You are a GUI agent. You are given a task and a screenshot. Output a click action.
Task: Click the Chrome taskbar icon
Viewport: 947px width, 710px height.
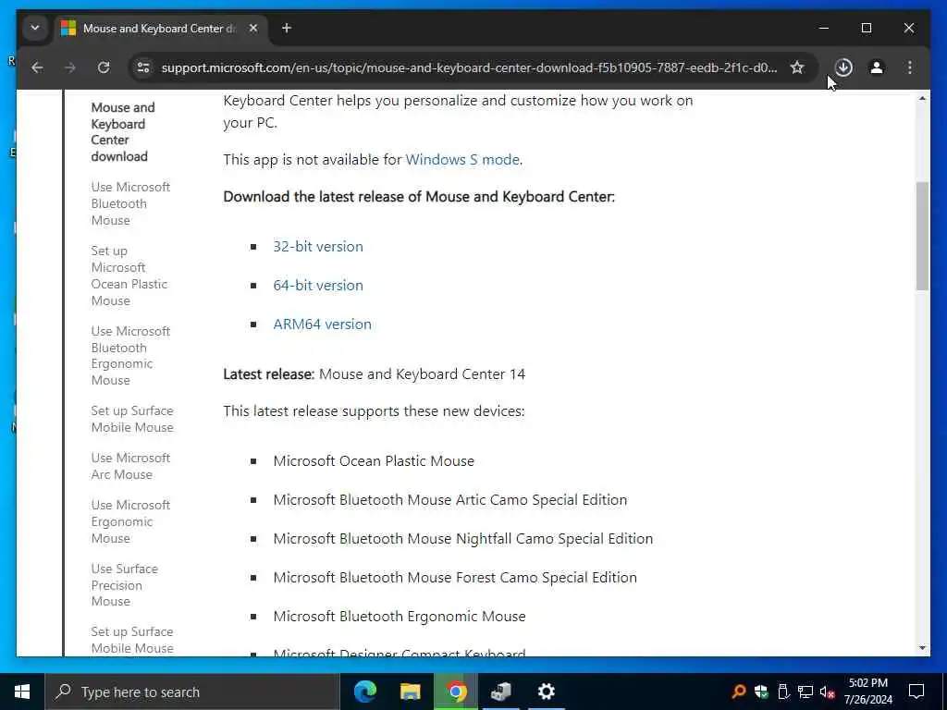(x=456, y=692)
